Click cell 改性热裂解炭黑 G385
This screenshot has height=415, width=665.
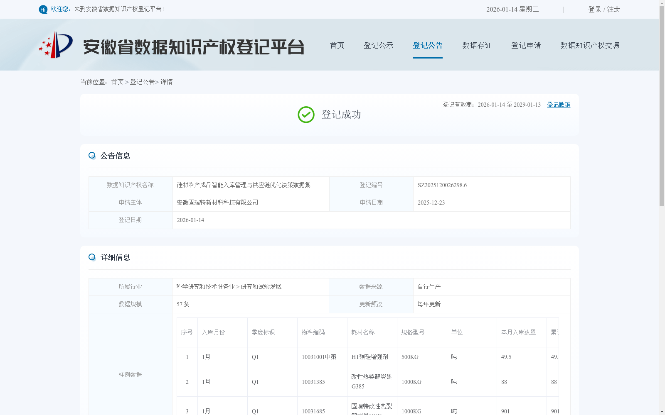click(x=372, y=381)
